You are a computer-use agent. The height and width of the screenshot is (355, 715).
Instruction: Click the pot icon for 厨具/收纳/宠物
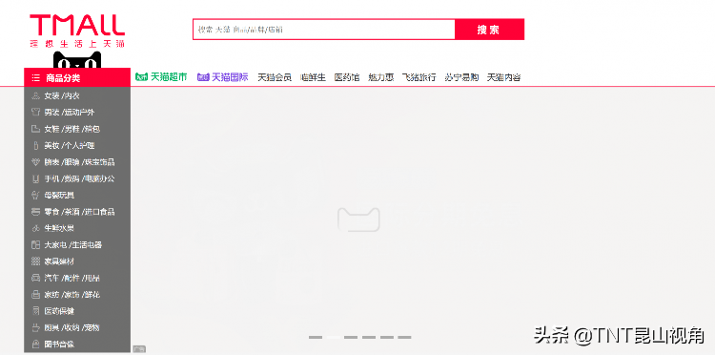[x=35, y=327]
